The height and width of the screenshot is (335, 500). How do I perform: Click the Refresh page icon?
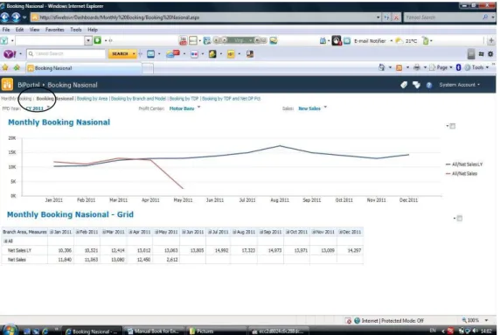(386, 17)
